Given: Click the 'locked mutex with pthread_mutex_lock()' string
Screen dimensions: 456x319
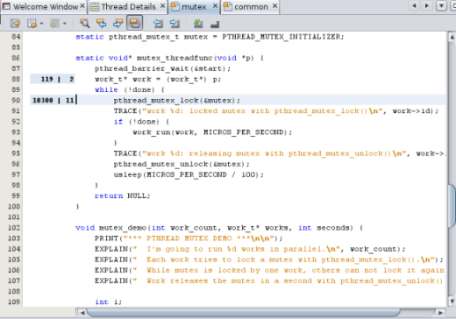Looking at the screenshot, I should tap(279, 111).
